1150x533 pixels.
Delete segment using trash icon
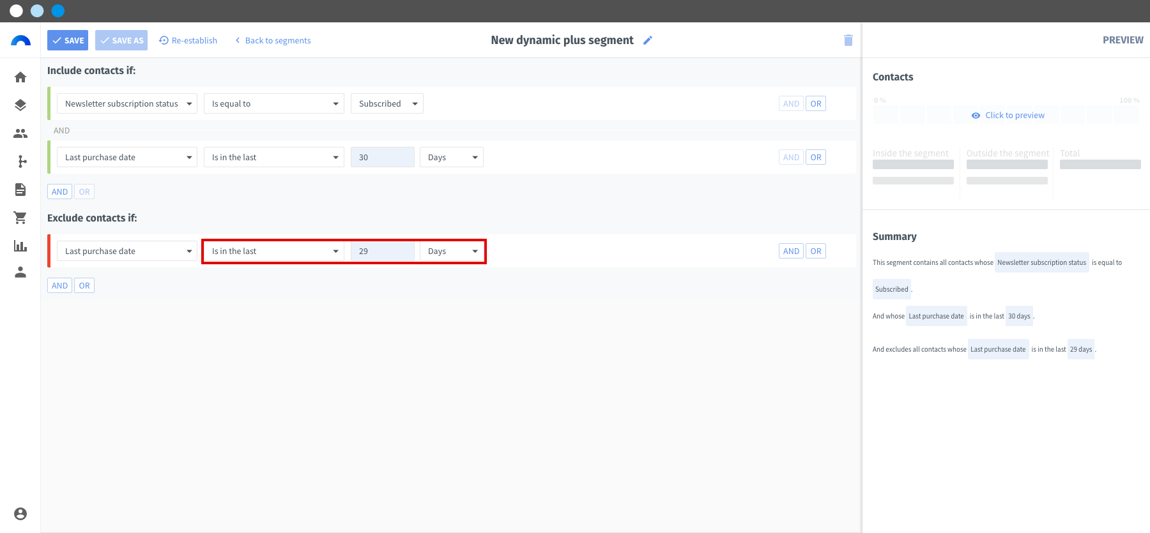848,40
